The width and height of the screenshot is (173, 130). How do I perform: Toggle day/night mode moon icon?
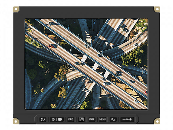click(x=113, y=119)
